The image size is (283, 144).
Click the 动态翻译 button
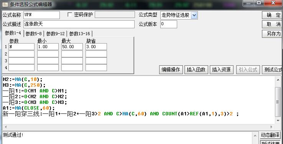pyautogui.click(x=270, y=135)
